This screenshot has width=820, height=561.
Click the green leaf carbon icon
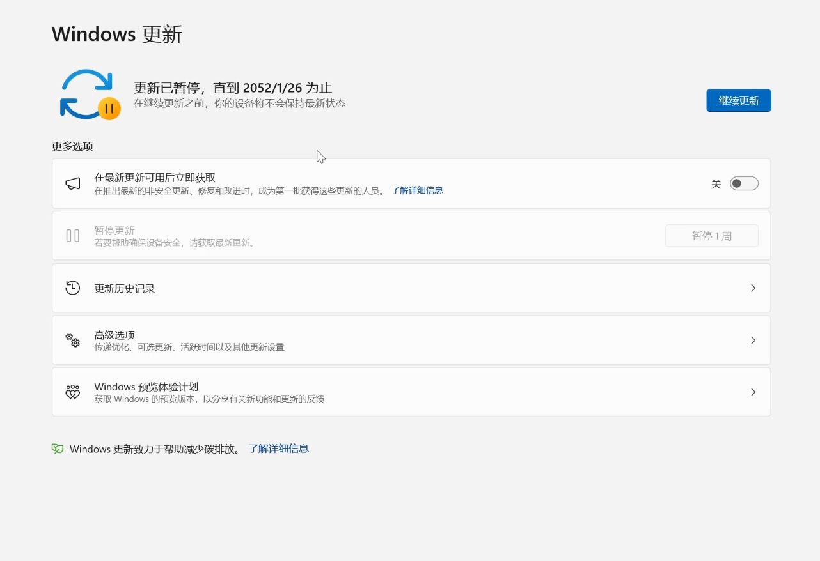click(x=58, y=449)
